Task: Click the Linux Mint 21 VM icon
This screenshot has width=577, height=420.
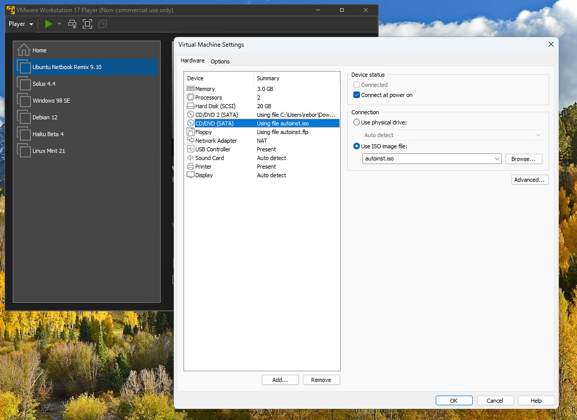Action: (23, 151)
